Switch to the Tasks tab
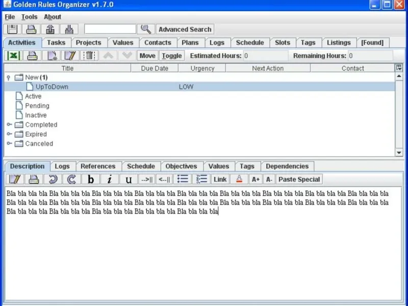This screenshot has height=306, width=408. click(56, 43)
